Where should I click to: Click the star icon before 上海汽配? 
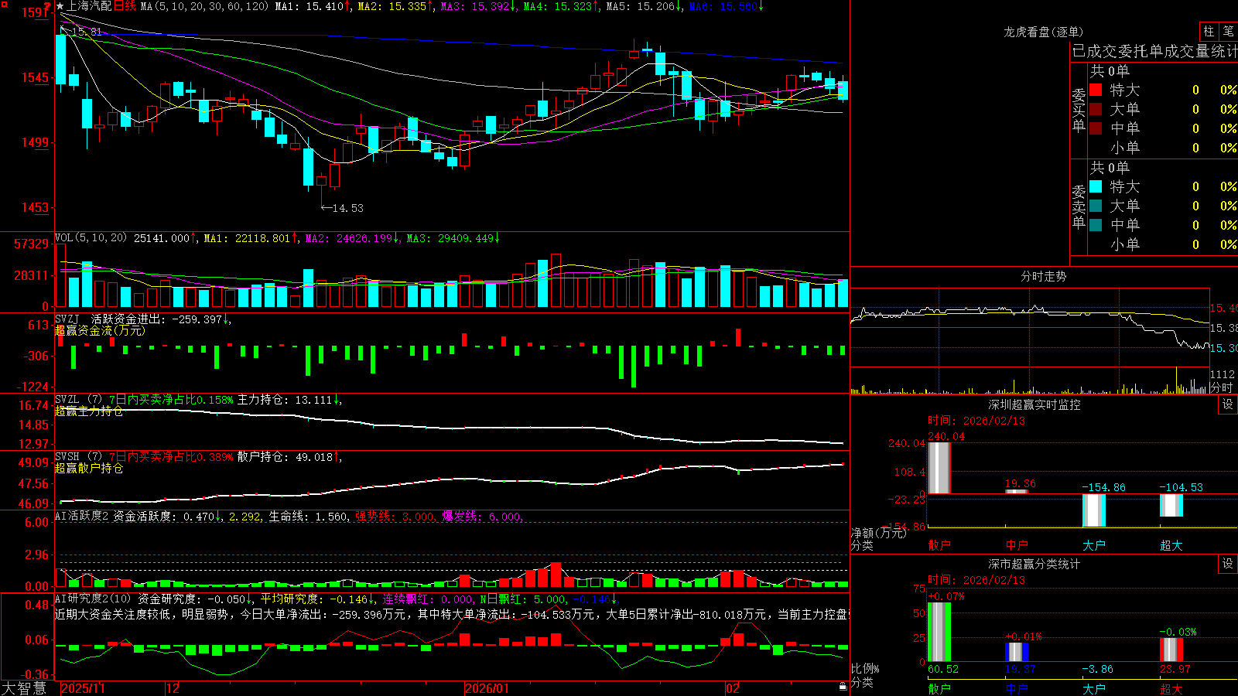click(x=60, y=6)
